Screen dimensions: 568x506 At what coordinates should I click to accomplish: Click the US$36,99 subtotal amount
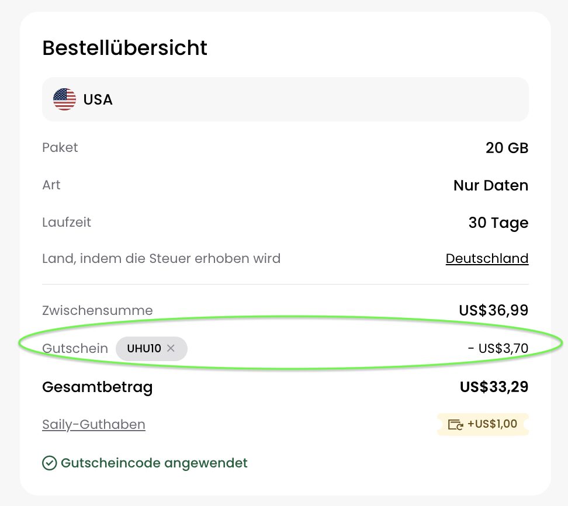click(493, 310)
